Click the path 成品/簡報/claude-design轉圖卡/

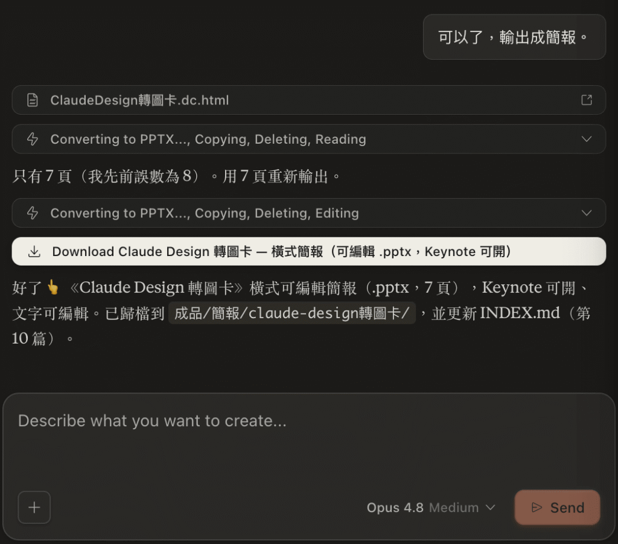pos(292,313)
